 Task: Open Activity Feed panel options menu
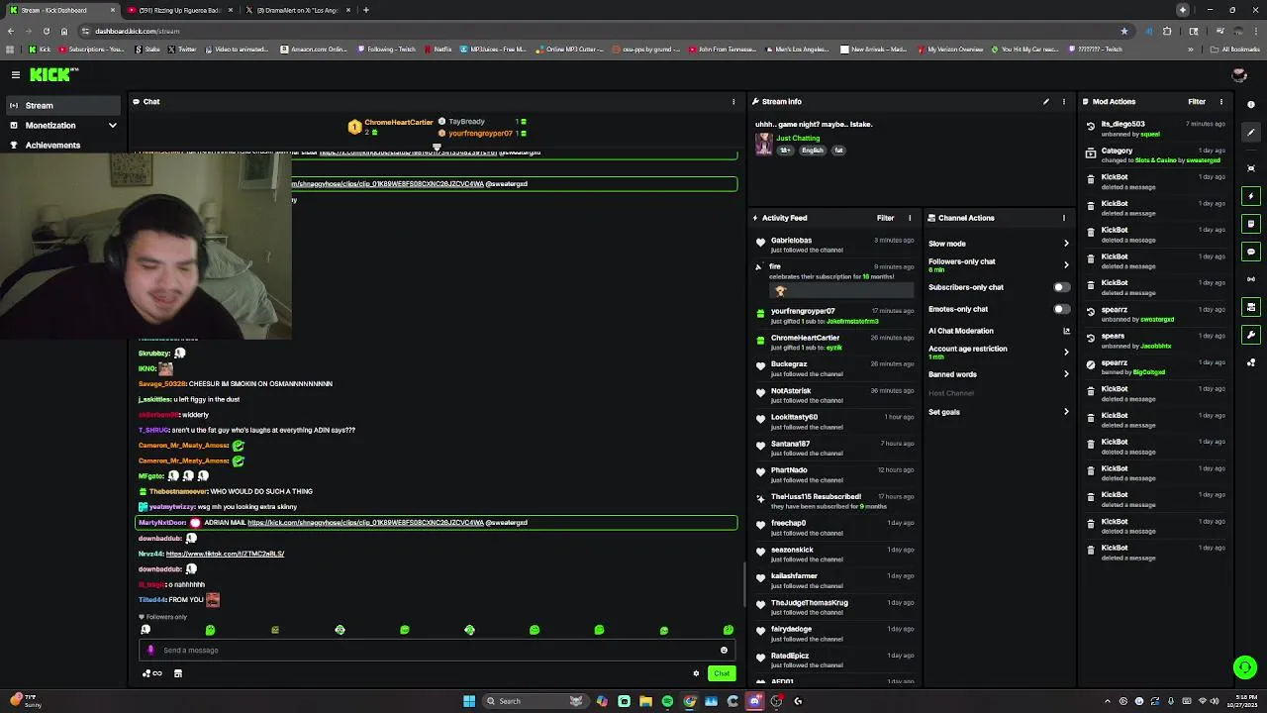point(910,218)
